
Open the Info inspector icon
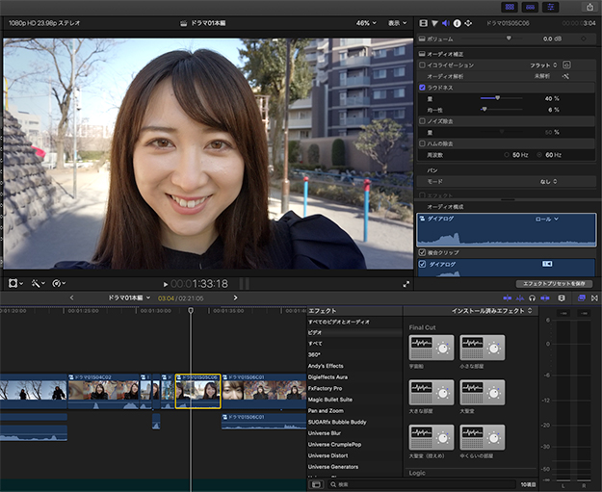pos(457,23)
